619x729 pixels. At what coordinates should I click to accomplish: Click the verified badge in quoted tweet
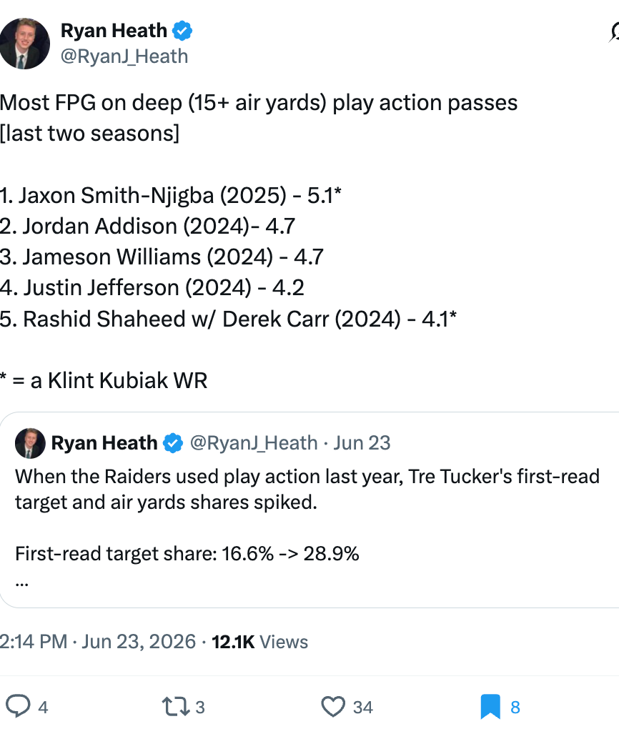pos(173,443)
